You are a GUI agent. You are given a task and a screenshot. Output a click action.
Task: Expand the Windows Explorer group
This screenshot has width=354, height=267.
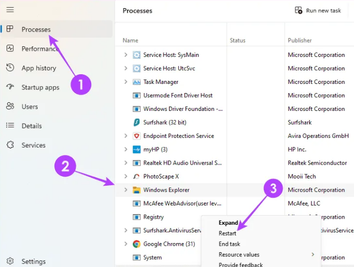point(126,190)
